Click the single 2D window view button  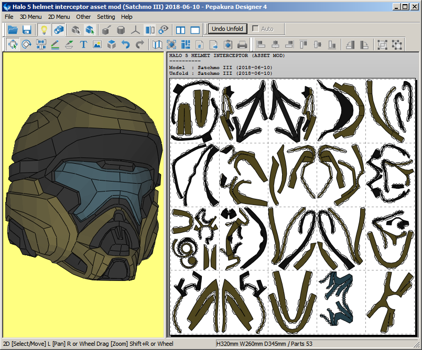coord(195,30)
